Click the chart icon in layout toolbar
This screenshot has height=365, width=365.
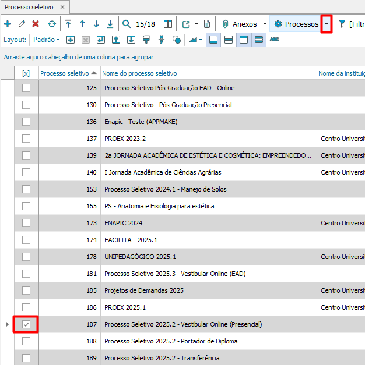pyautogui.click(x=193, y=40)
